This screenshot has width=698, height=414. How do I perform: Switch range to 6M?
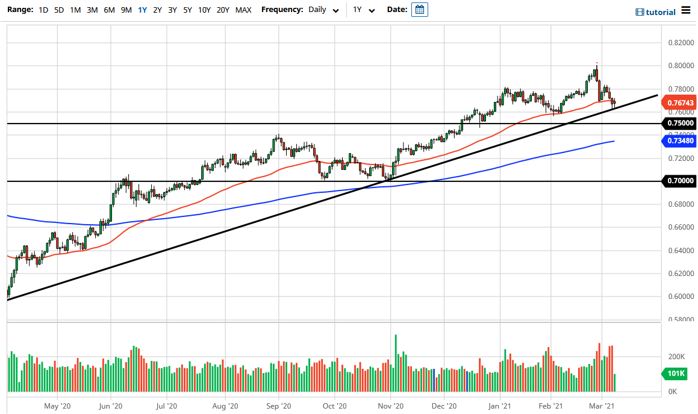pos(108,10)
